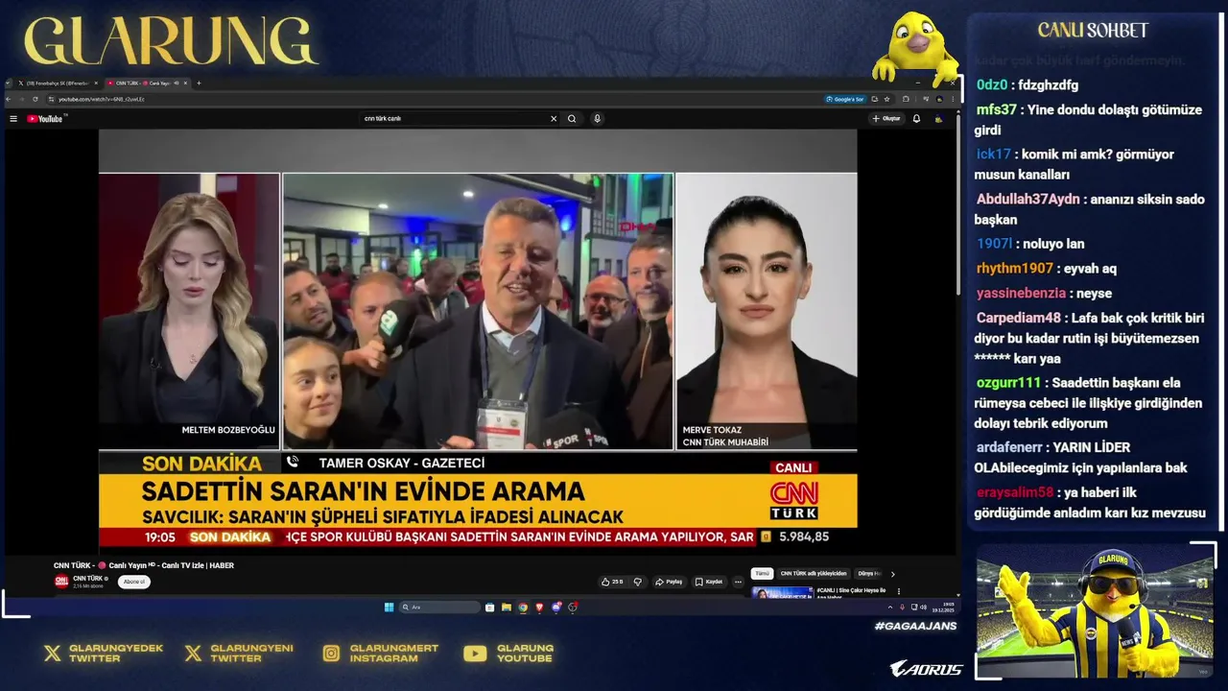Open the YouTube hamburger guide menu
The width and height of the screenshot is (1228, 691).
click(13, 119)
